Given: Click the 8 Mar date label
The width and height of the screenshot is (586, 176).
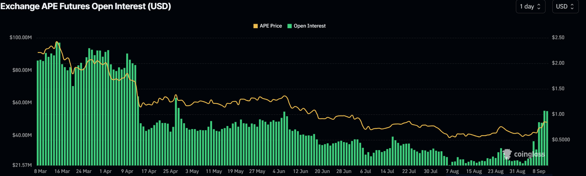Looking at the screenshot, I should pyautogui.click(x=41, y=171).
